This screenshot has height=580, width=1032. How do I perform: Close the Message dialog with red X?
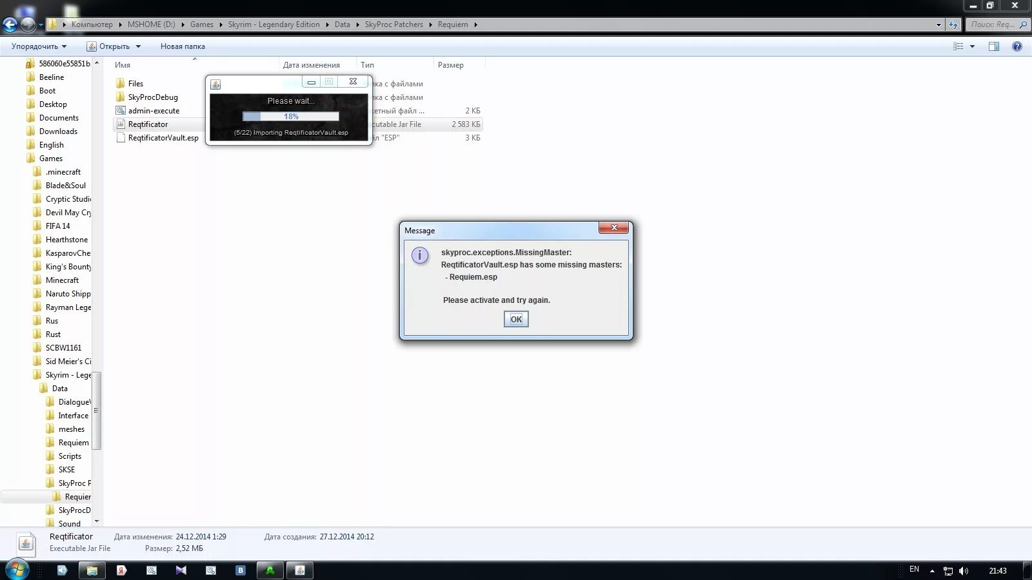614,227
